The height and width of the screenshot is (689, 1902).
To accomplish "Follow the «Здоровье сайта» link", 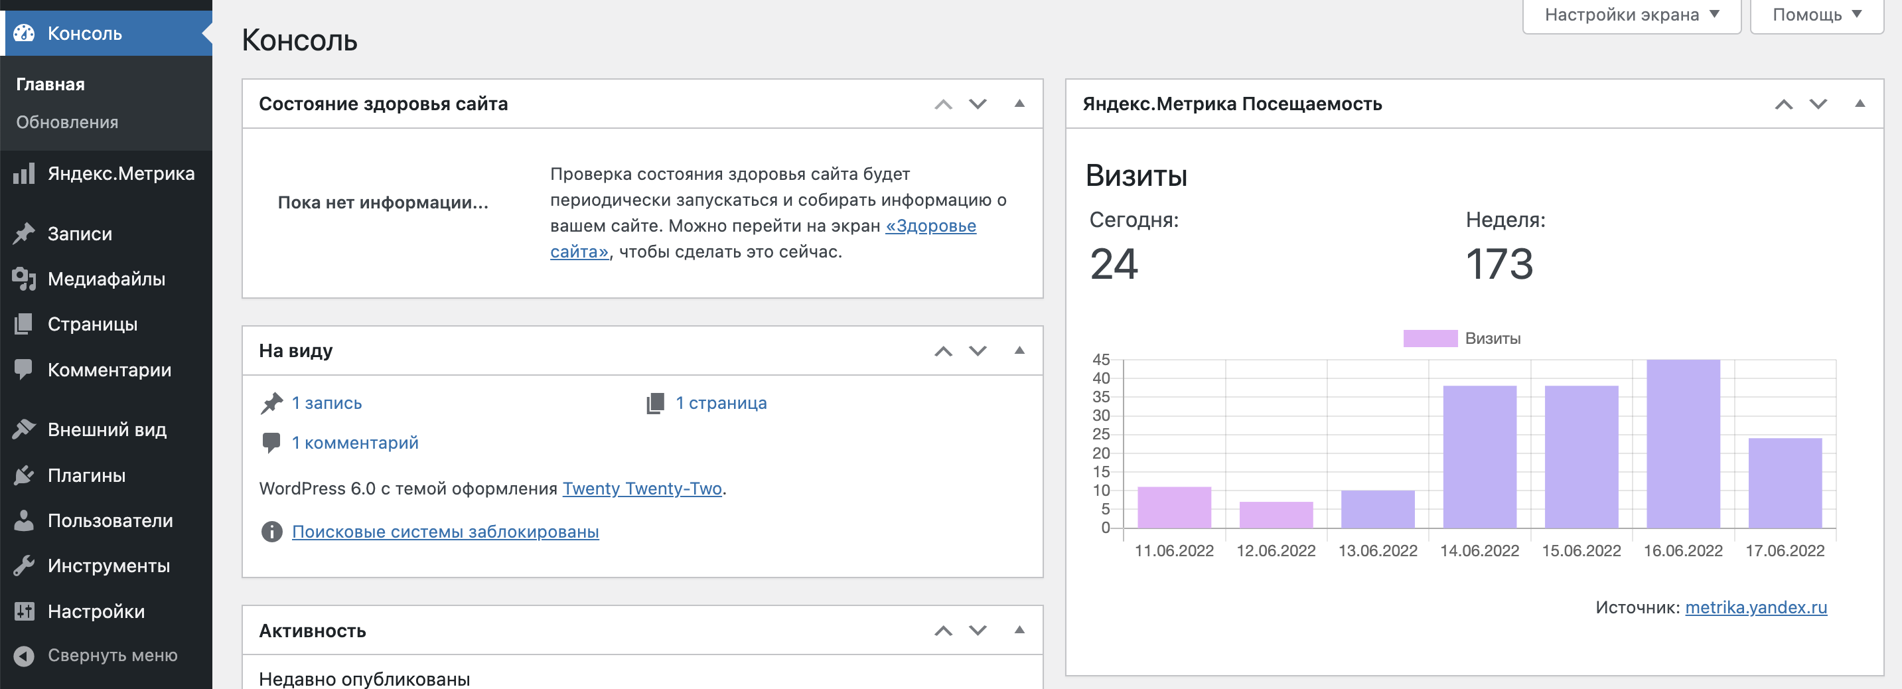I will [930, 226].
